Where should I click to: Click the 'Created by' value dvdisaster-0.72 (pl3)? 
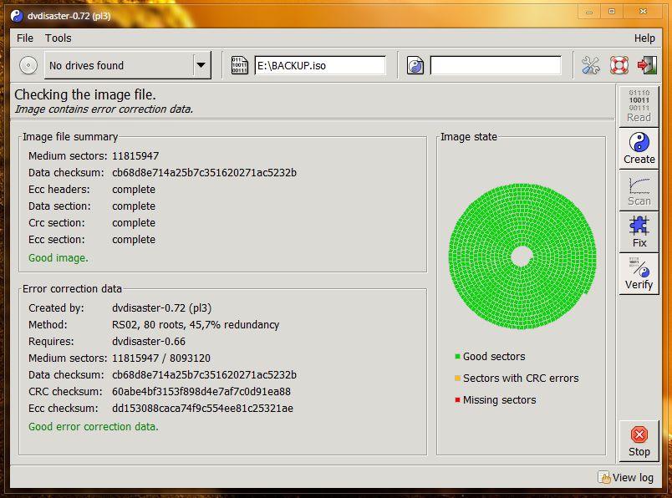coord(161,308)
